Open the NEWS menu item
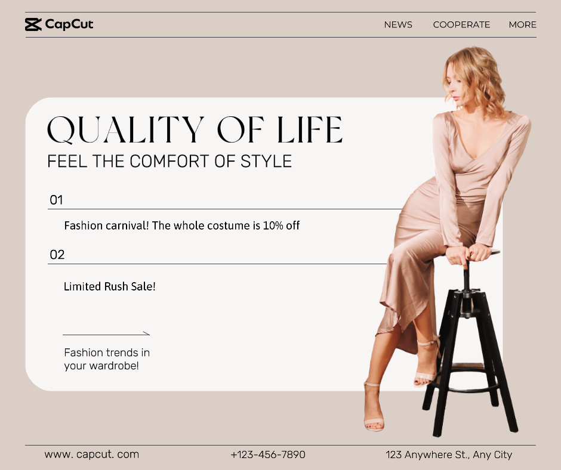The height and width of the screenshot is (470, 561). (x=398, y=24)
